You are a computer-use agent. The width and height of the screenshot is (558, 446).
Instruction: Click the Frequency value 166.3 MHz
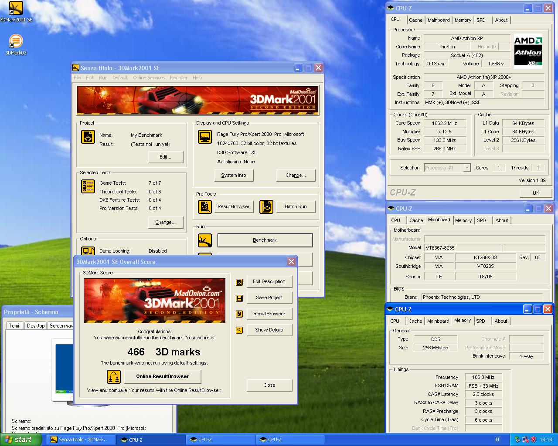click(x=483, y=378)
